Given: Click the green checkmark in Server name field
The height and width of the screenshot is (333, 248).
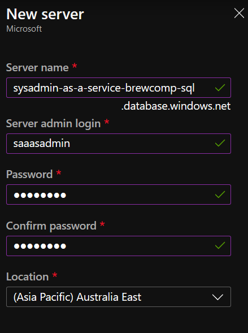Looking at the screenshot, I should (220, 88).
